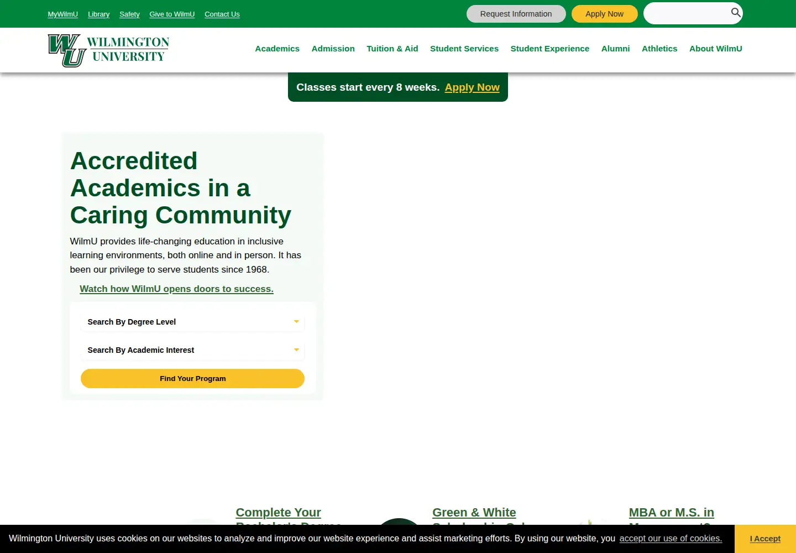Open the Library link
Image resolution: width=796 pixels, height=553 pixels.
tap(98, 14)
